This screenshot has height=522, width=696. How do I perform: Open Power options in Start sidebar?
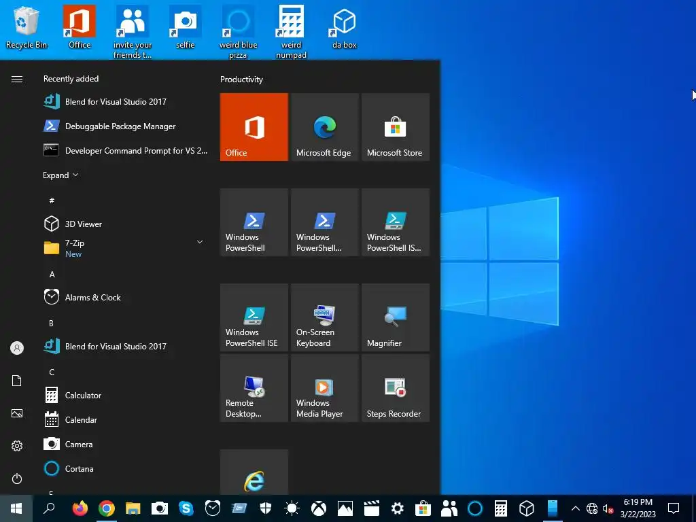point(17,478)
